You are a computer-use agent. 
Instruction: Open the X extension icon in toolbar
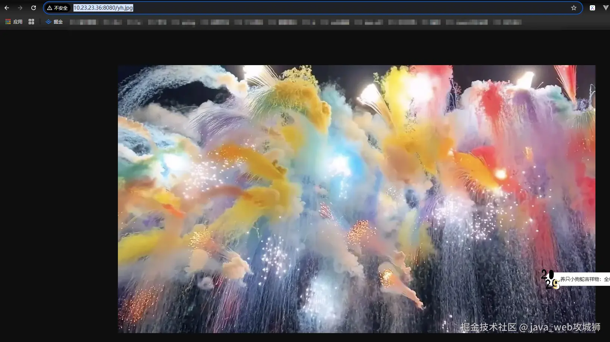(x=592, y=8)
